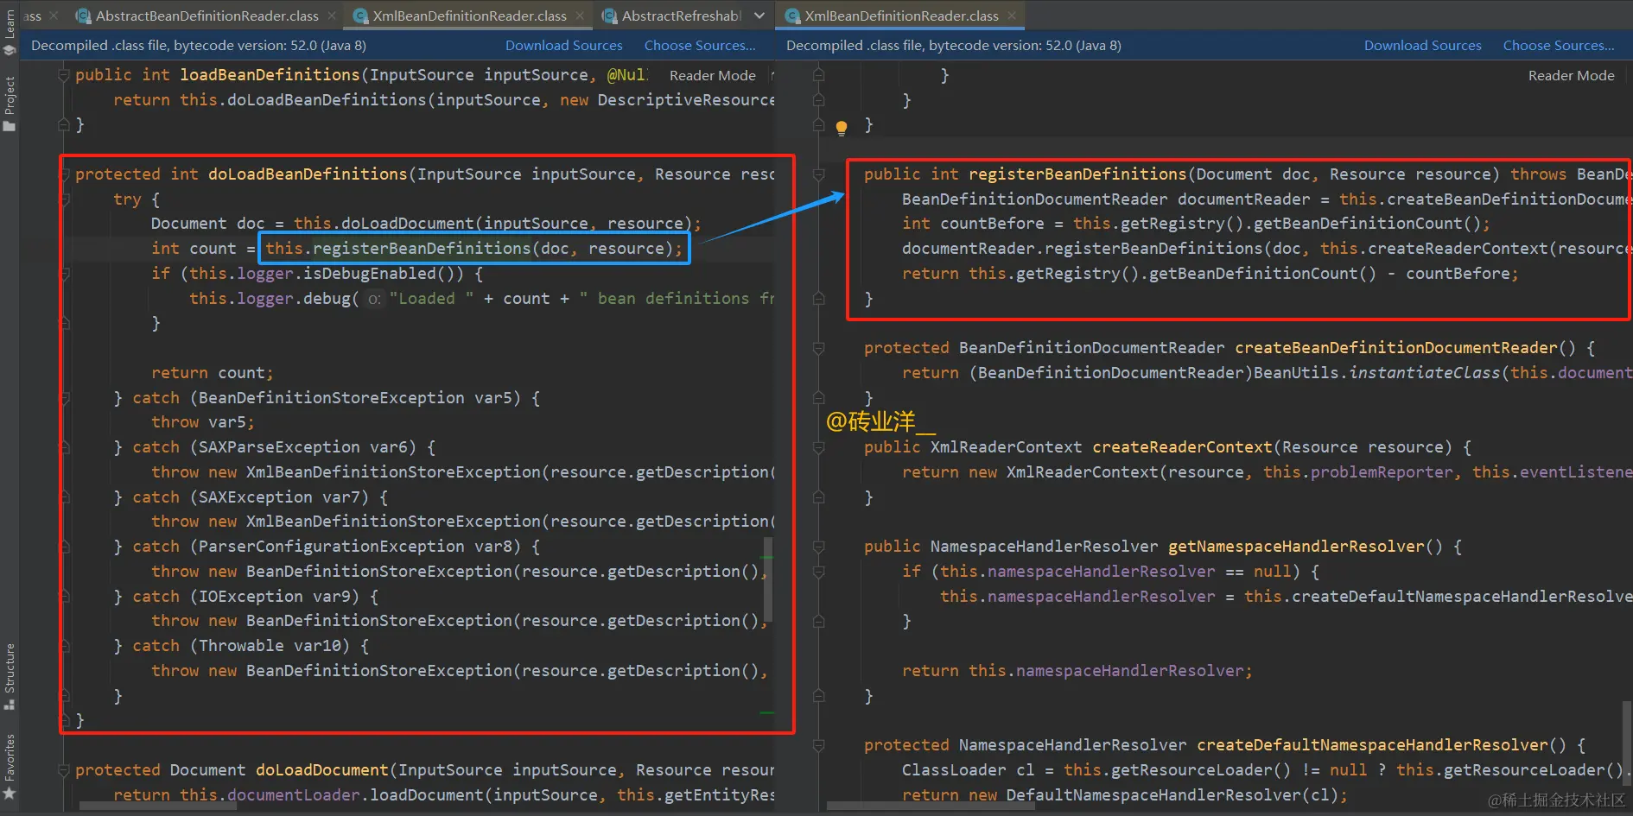
Task: Fold the createReaderContext method
Action: click(818, 447)
